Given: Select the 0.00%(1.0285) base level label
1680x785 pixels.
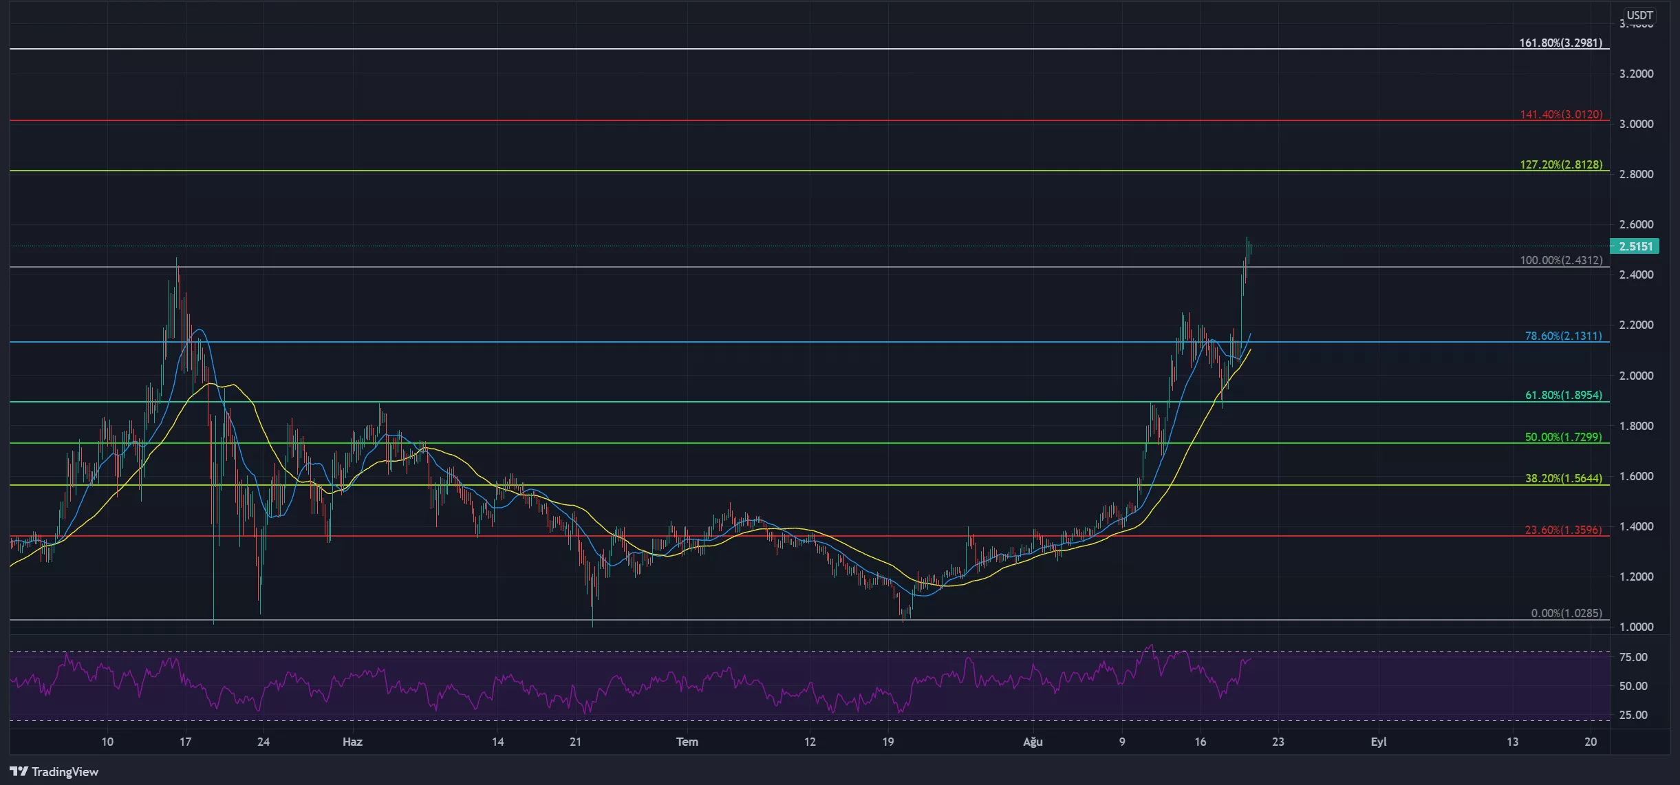Looking at the screenshot, I should (x=1566, y=613).
